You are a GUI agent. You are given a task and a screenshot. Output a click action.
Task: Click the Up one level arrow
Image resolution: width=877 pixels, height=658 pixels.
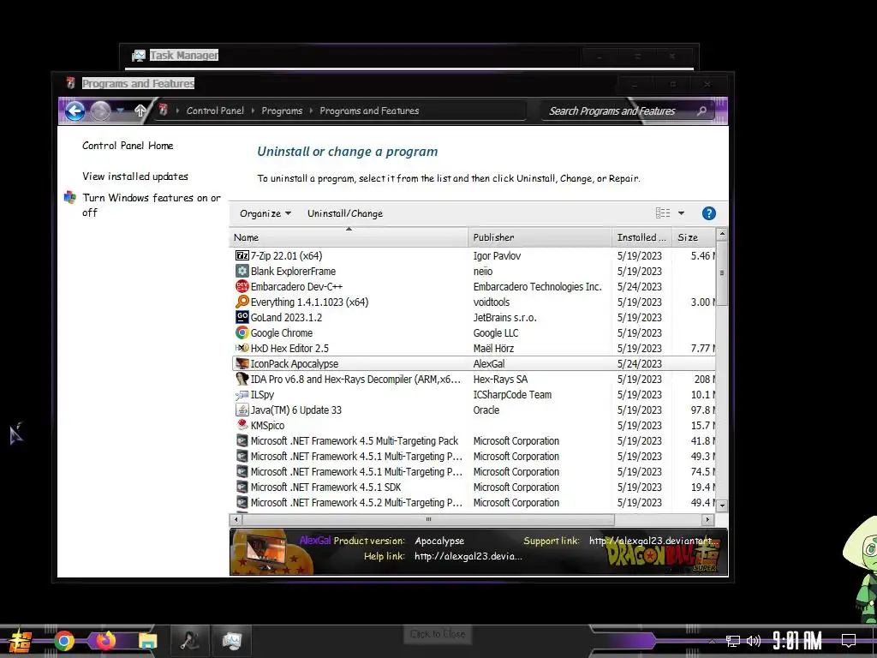click(140, 111)
